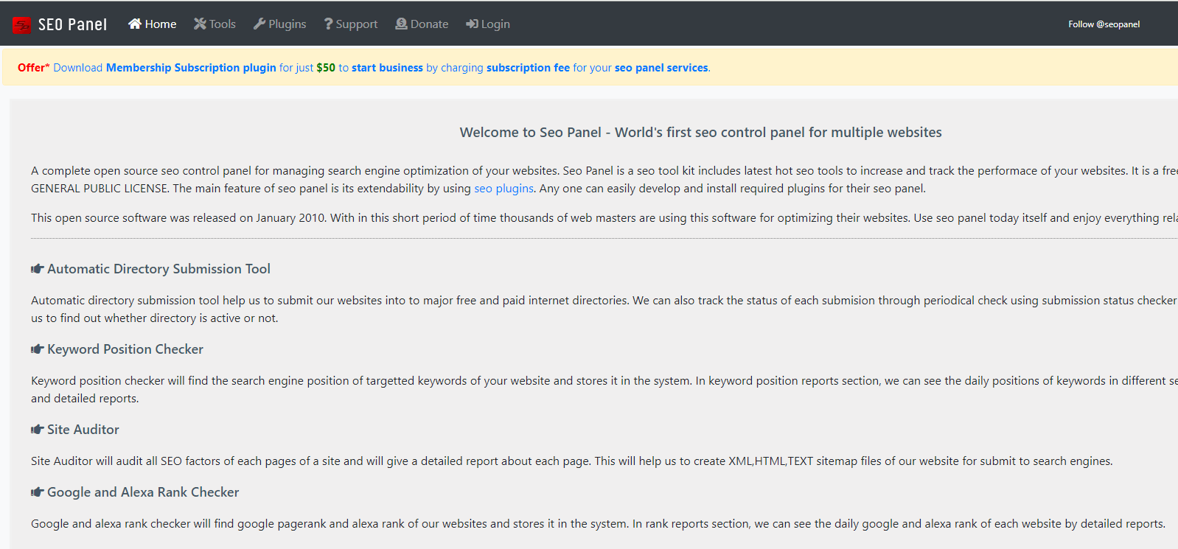Screen dimensions: 1178x549
Task: Click hand icon beside Keyword Position Checker
Action: 37,349
